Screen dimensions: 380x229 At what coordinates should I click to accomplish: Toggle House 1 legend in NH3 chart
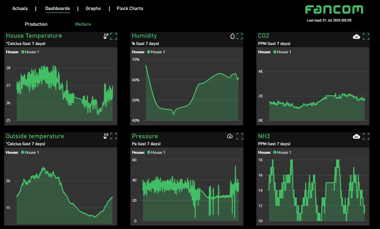[x=282, y=152]
